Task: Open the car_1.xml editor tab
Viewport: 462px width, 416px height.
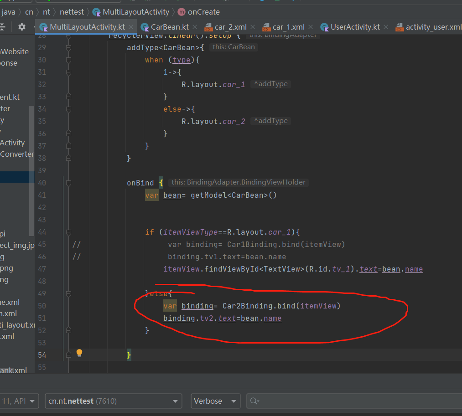Action: (288, 27)
